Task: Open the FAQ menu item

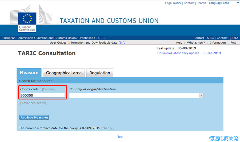Action: 233,43
